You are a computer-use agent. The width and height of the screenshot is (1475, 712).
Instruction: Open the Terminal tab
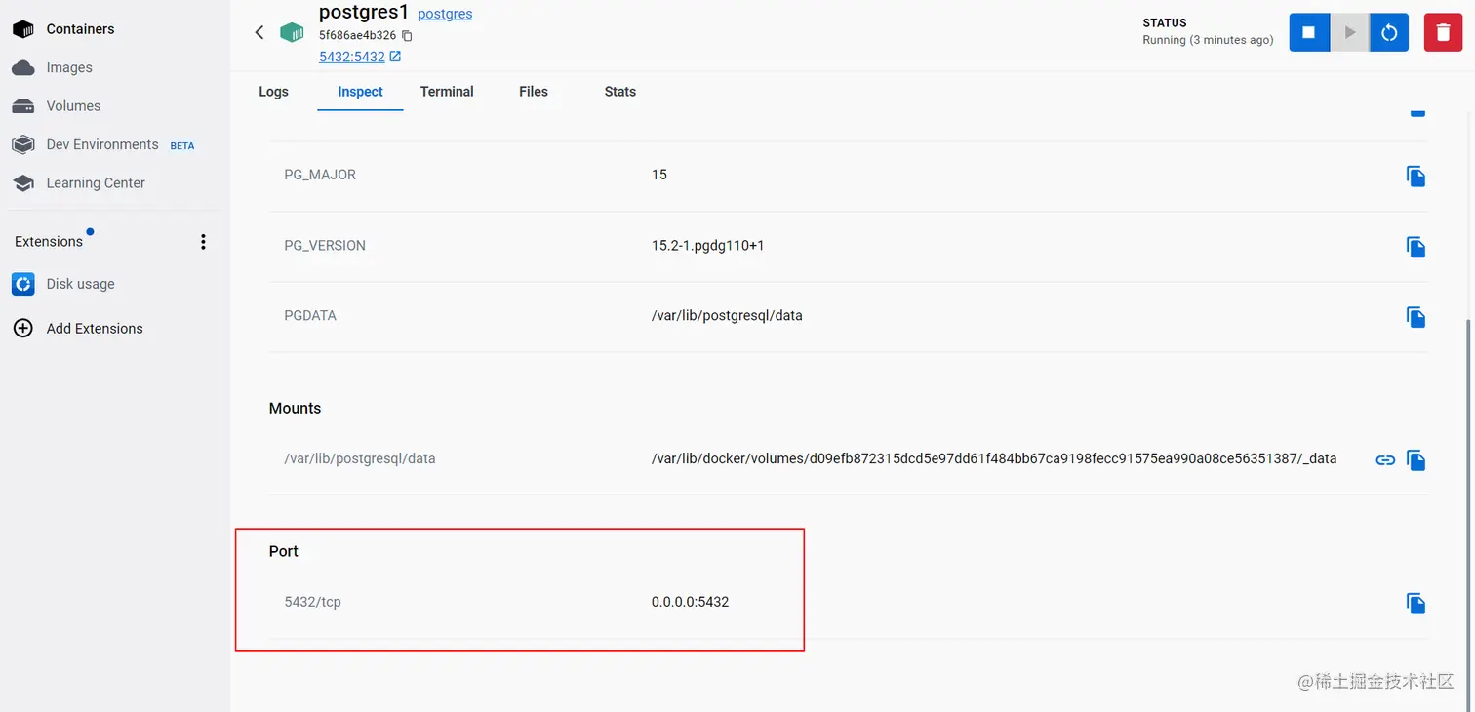click(x=447, y=92)
